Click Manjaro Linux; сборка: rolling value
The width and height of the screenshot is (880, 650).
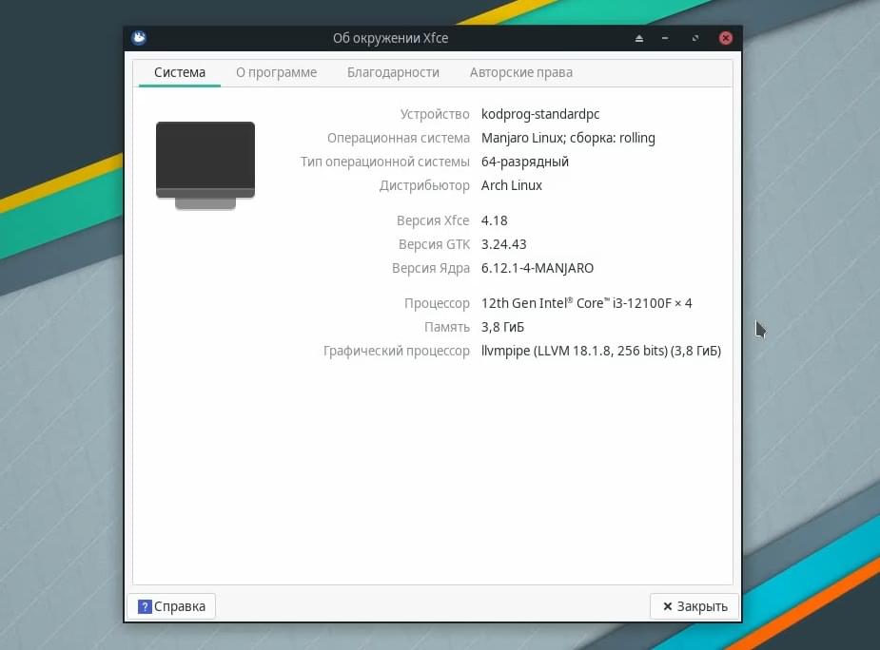click(x=568, y=138)
